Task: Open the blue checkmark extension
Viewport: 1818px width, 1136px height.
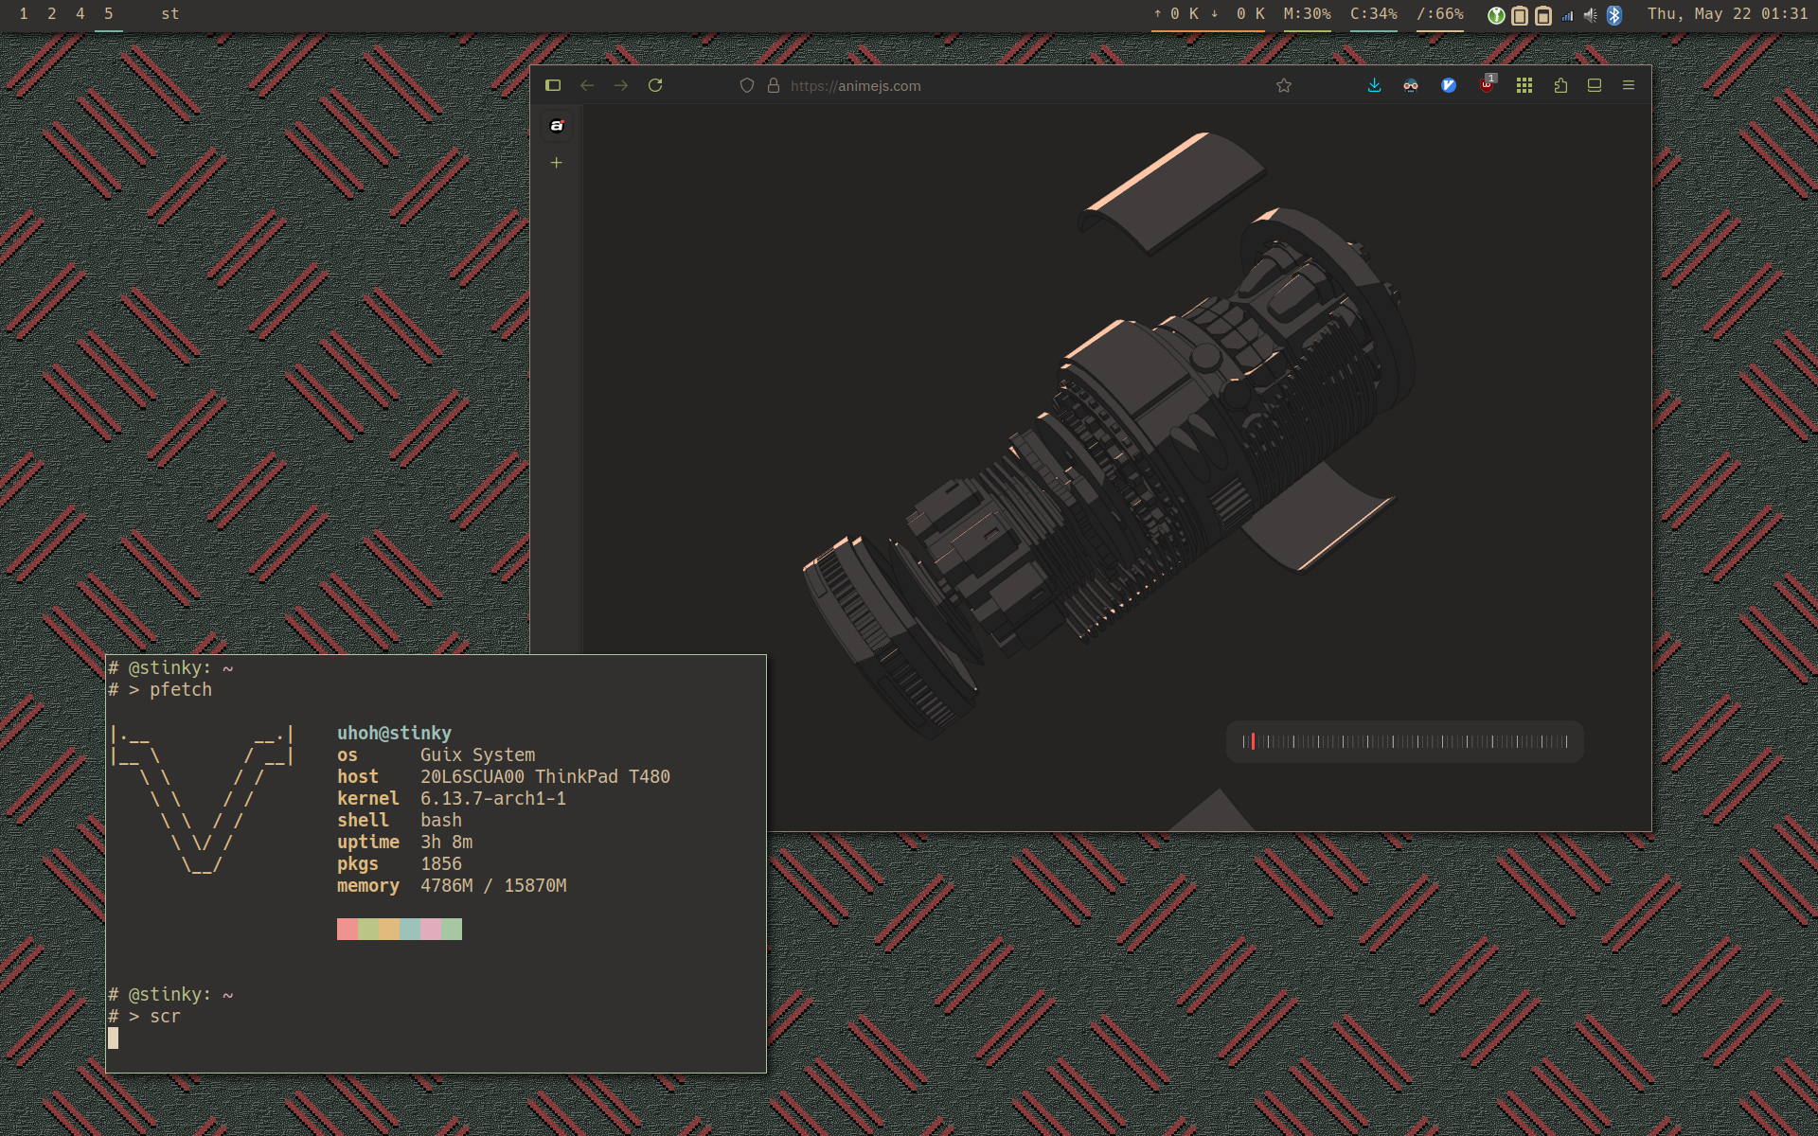Action: coord(1449,85)
